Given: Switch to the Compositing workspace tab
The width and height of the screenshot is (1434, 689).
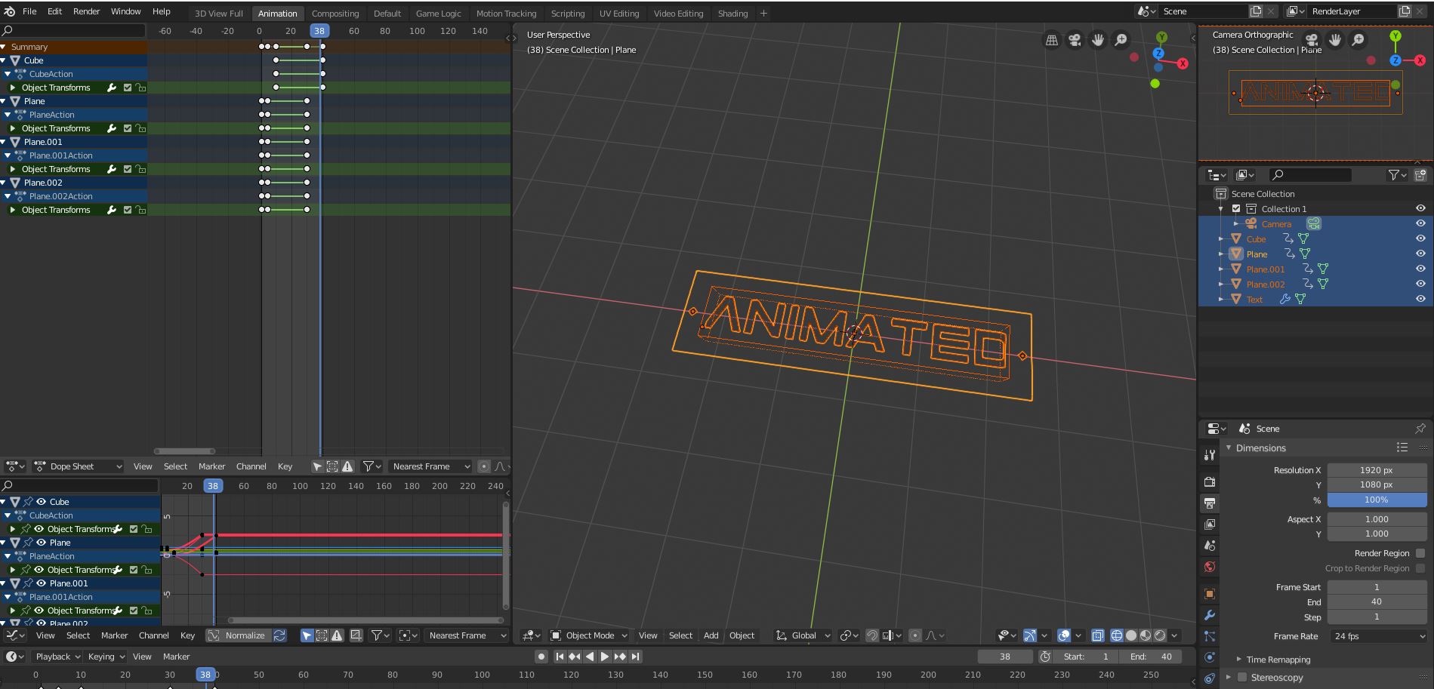Looking at the screenshot, I should coord(335,14).
